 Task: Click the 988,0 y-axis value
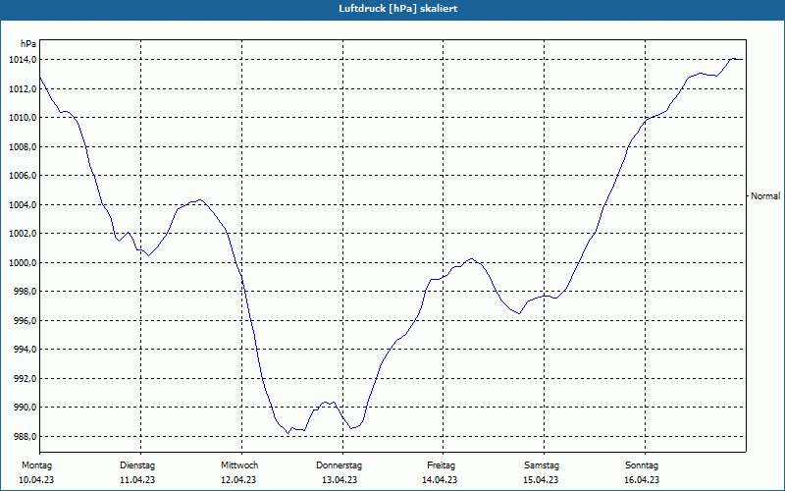[24, 436]
